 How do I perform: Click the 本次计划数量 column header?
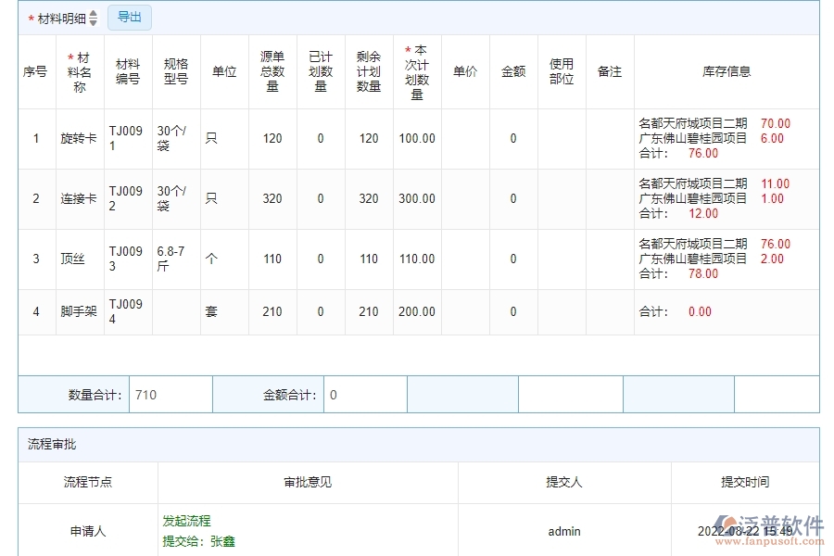(x=416, y=71)
